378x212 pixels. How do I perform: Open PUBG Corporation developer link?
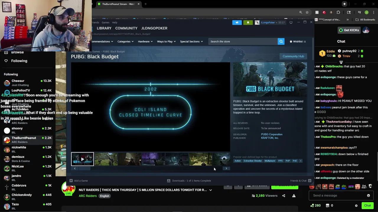pos(272,134)
